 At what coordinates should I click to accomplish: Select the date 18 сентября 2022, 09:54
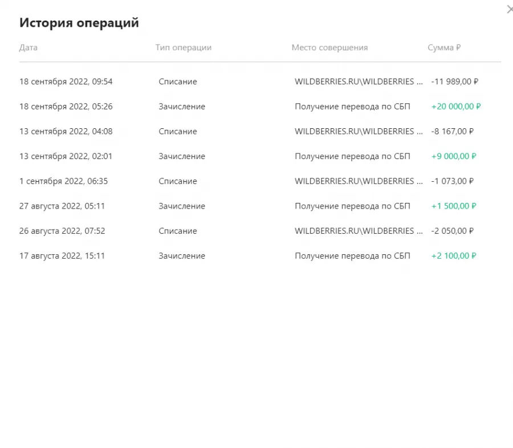66,82
